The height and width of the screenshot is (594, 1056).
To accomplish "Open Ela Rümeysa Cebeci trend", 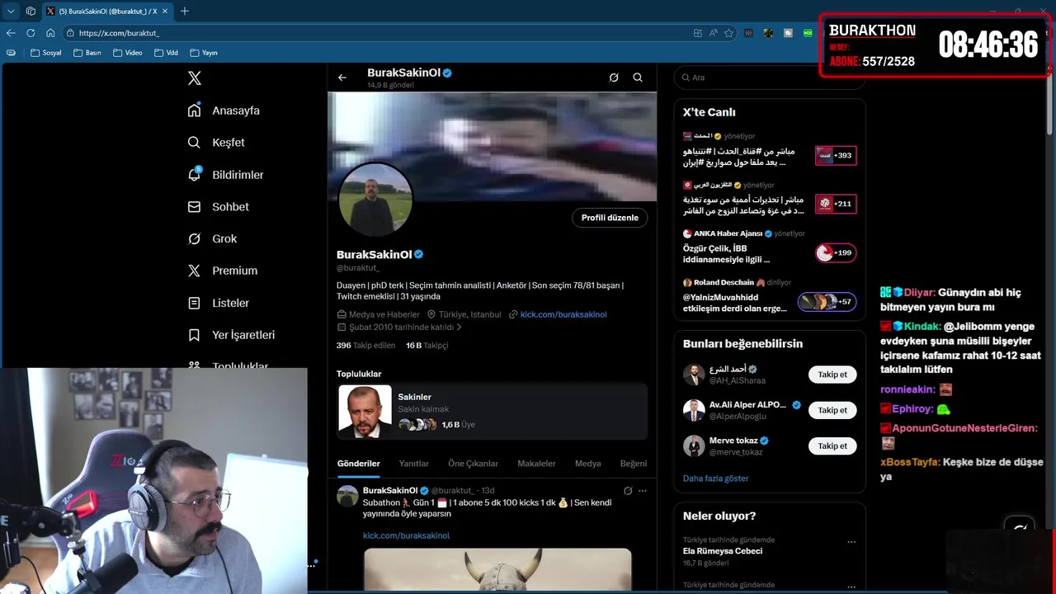I will (x=723, y=551).
